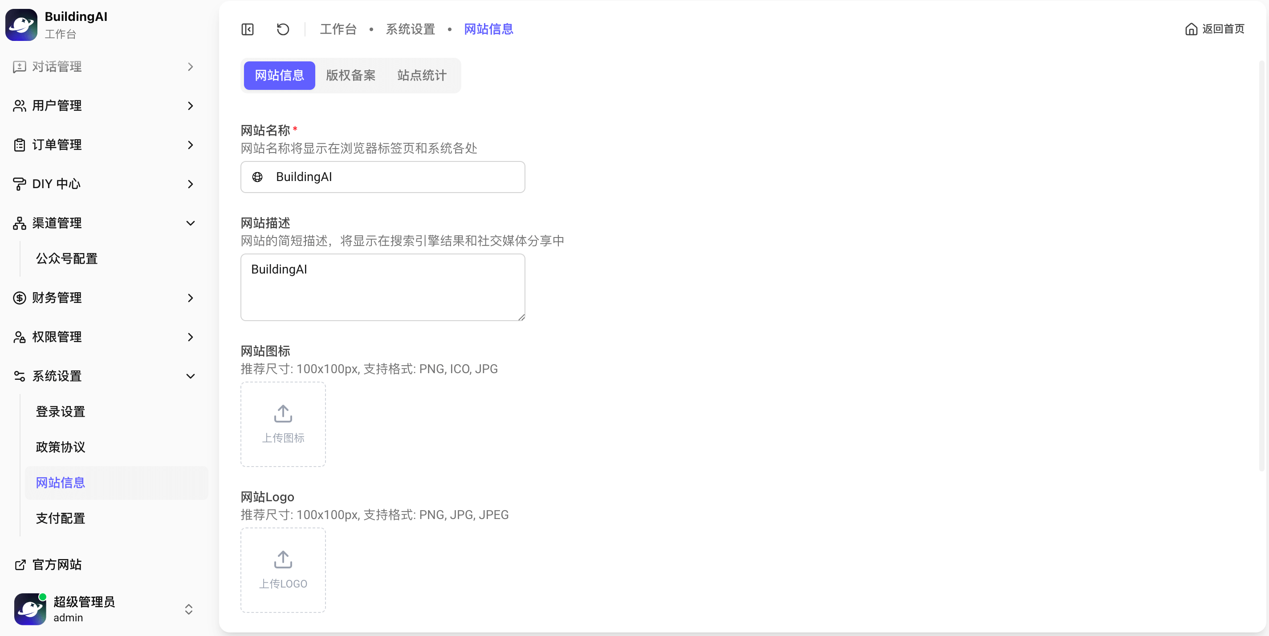
Task: Click the refresh page icon
Action: click(x=283, y=29)
